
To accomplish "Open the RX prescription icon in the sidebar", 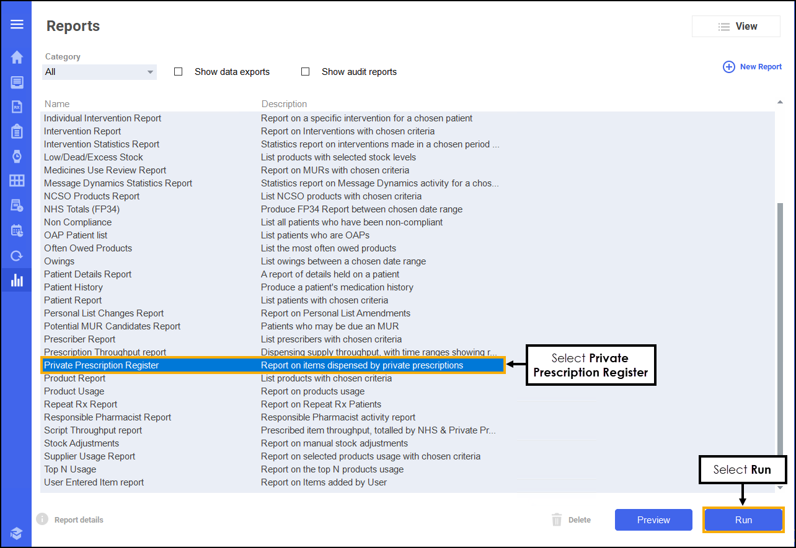I will click(x=17, y=107).
